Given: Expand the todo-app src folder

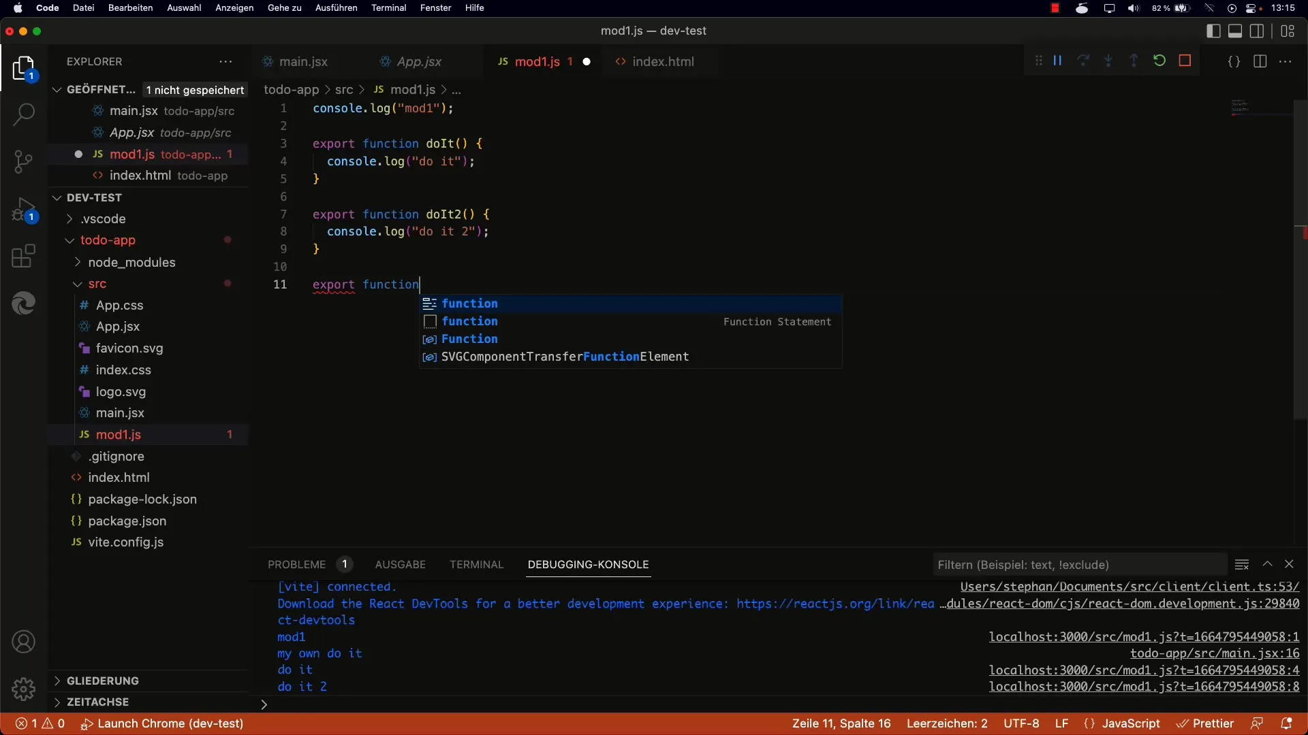Looking at the screenshot, I should 97,282.
